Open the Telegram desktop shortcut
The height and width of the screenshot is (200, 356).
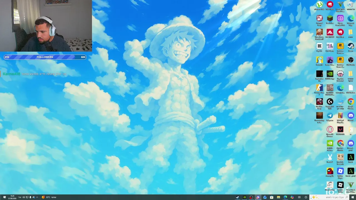point(330,117)
